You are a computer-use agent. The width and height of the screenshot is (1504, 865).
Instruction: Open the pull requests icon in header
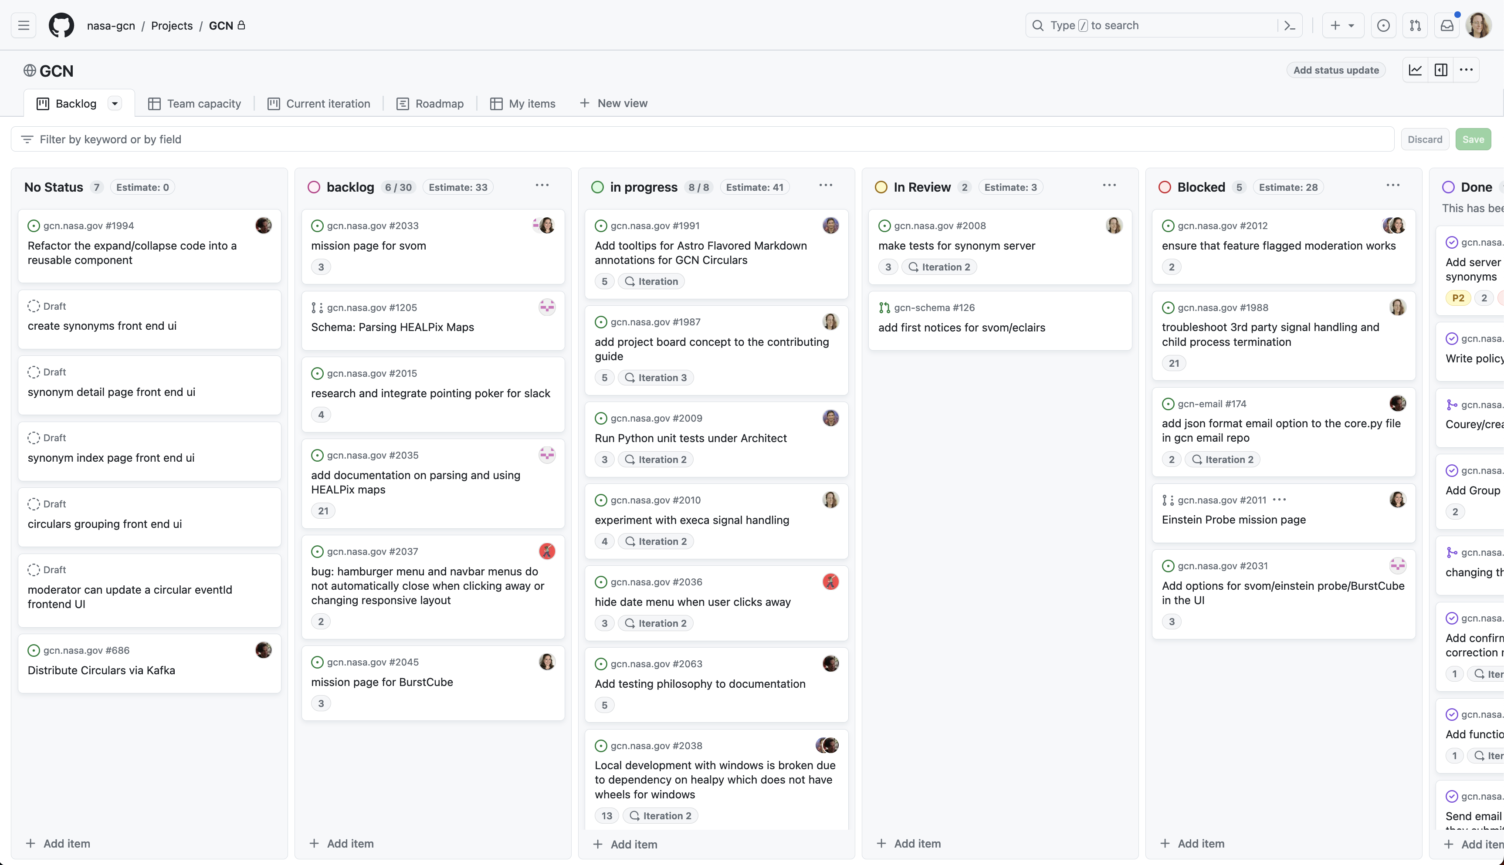point(1416,26)
